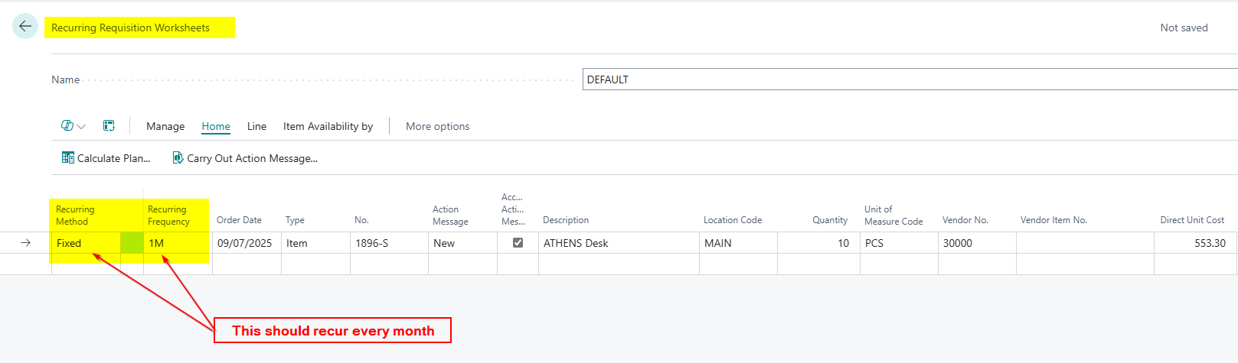Screen dimensions: 1238x363
Task: Open the Manage menu
Action: (165, 126)
